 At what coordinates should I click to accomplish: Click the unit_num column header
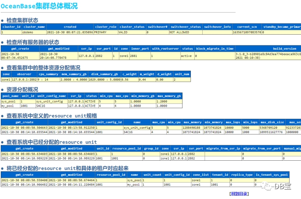(x=182, y=74)
